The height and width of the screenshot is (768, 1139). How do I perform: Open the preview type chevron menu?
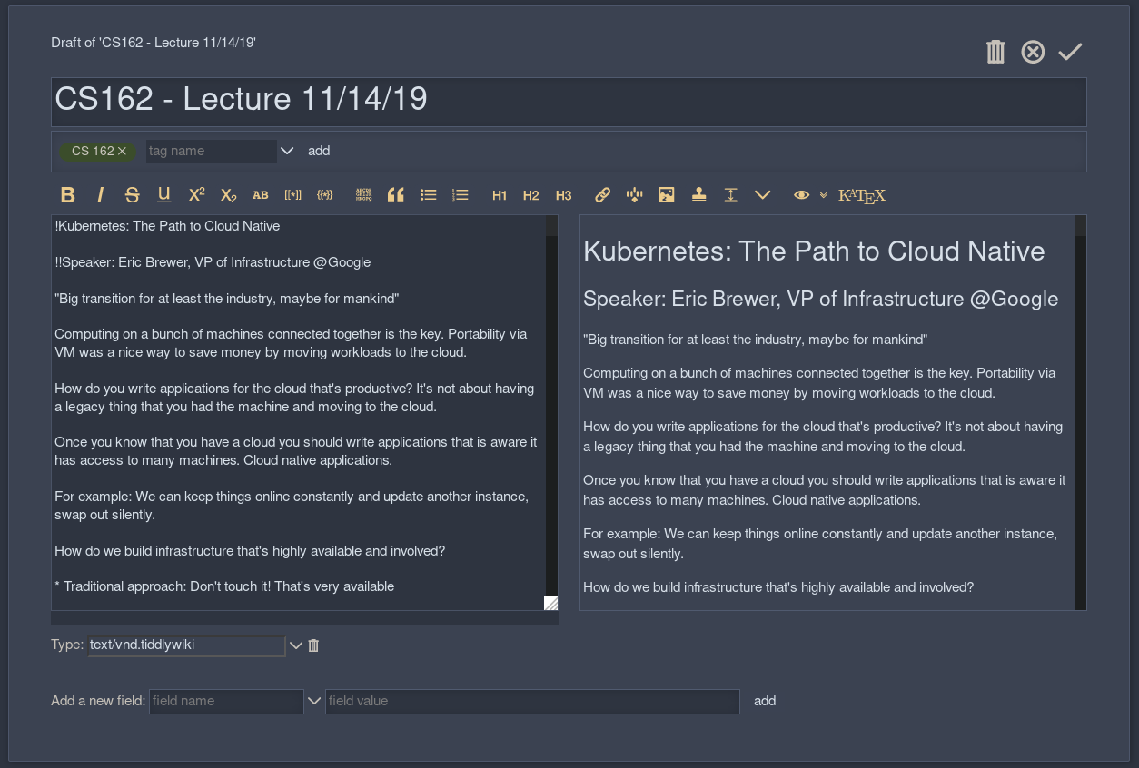(x=824, y=194)
